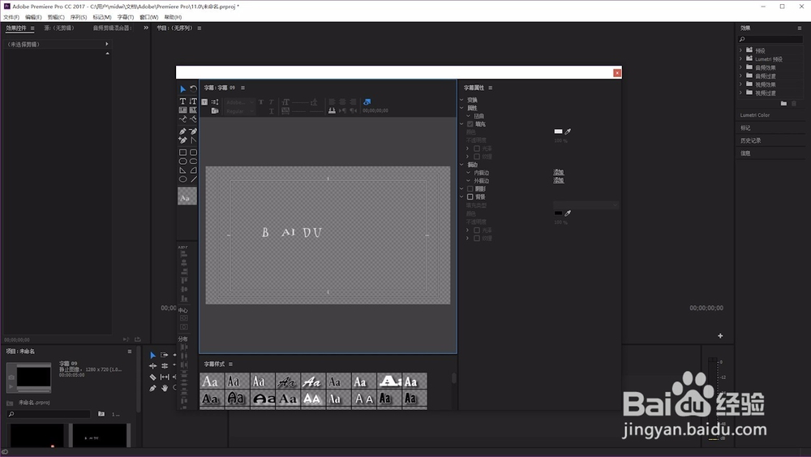Select the Clipped Corner Rectangle tool

pyautogui.click(x=182, y=161)
